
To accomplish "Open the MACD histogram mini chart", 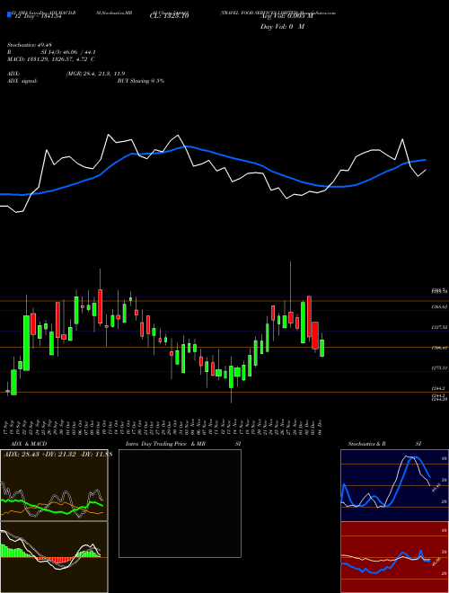I will (x=54, y=557).
